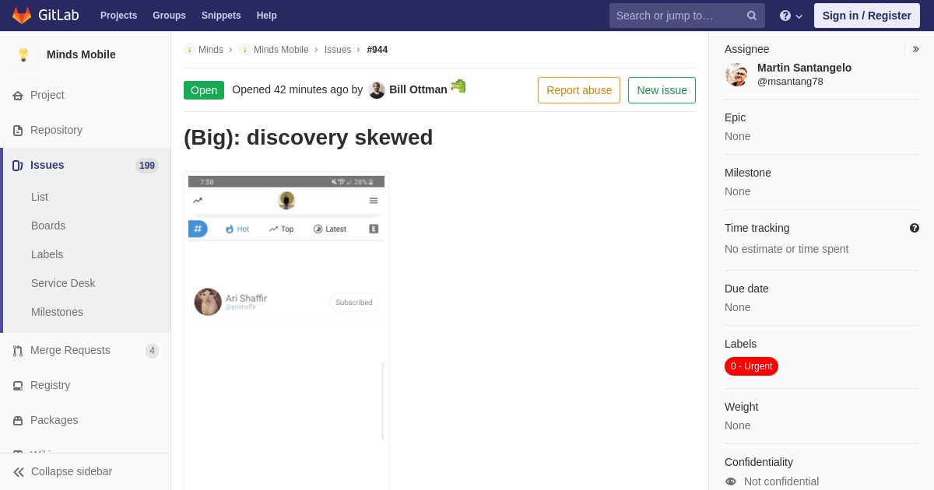Click the 0 - Urgent red label
Screen dimensions: 934x490
751,366
